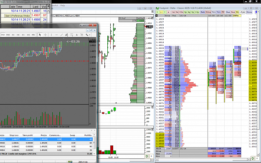The image size is (261, 163).
Task: Select the 30m timeframe in Footprint toolbar
Action: 181,12
